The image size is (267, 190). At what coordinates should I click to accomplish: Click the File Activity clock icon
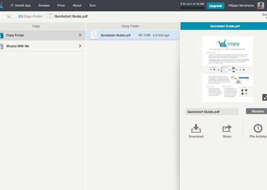[258, 128]
